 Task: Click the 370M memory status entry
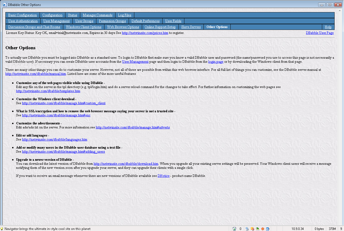click(332, 229)
